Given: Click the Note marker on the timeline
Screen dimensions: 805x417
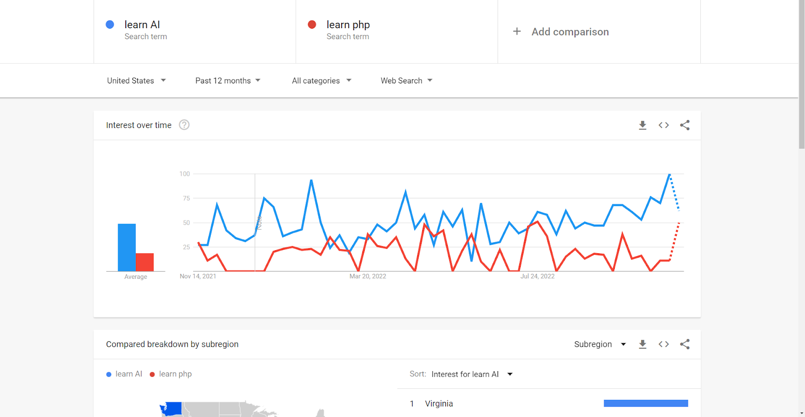Looking at the screenshot, I should coord(259,223).
